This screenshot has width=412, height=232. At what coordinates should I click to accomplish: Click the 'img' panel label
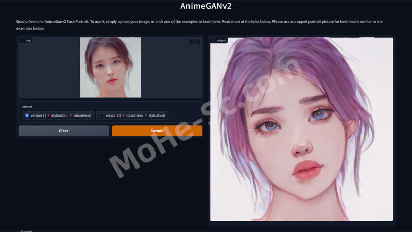click(26, 40)
